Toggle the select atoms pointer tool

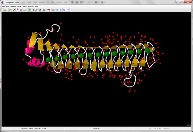tap(33, 10)
